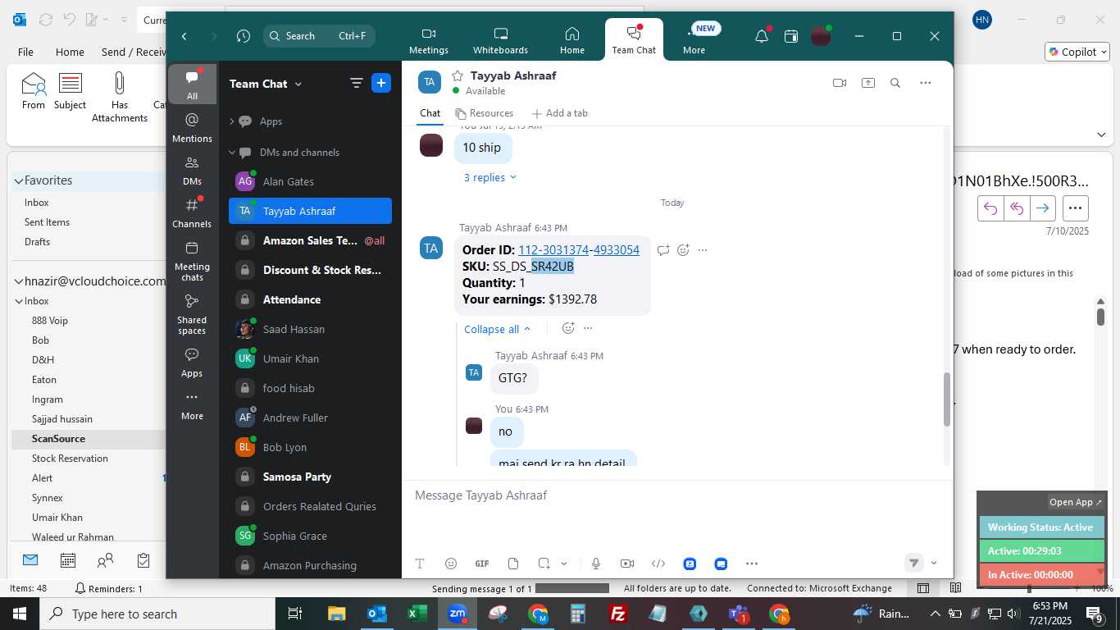Click the Zoom chat vertical scrollbar
Screen dimensions: 1120x630
946,399
